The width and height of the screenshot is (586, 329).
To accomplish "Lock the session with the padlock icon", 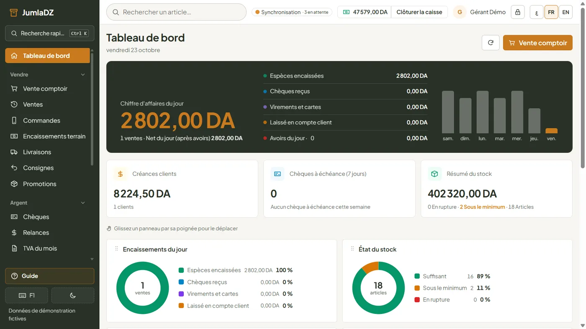I will 518,12.
